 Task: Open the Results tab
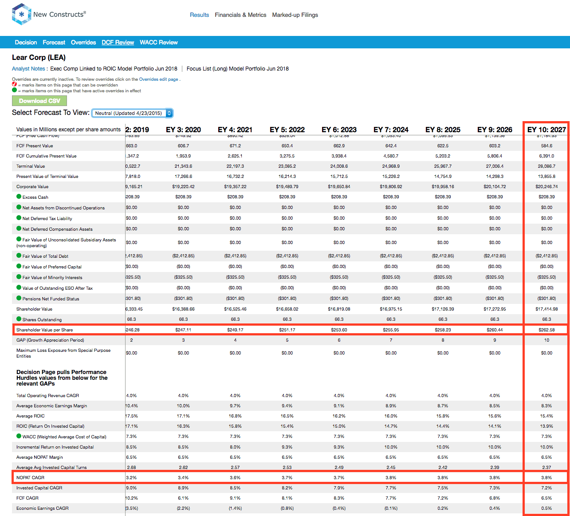coord(199,15)
